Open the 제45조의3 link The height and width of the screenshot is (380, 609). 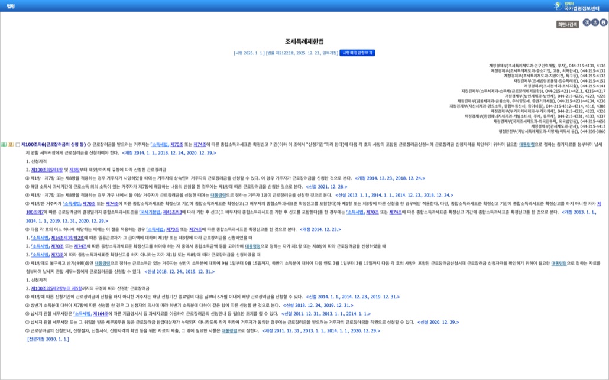[x=172, y=212]
